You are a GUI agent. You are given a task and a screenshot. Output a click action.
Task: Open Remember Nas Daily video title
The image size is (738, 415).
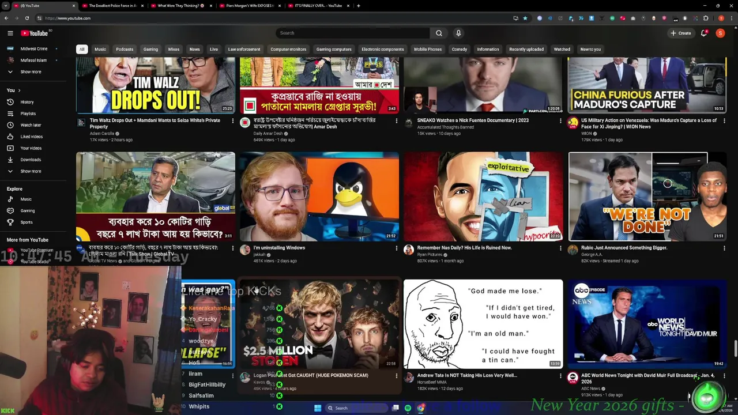tap(464, 248)
